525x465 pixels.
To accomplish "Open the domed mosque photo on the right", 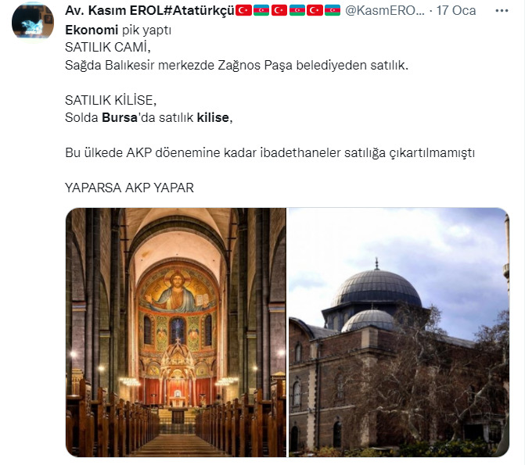I will [399, 332].
